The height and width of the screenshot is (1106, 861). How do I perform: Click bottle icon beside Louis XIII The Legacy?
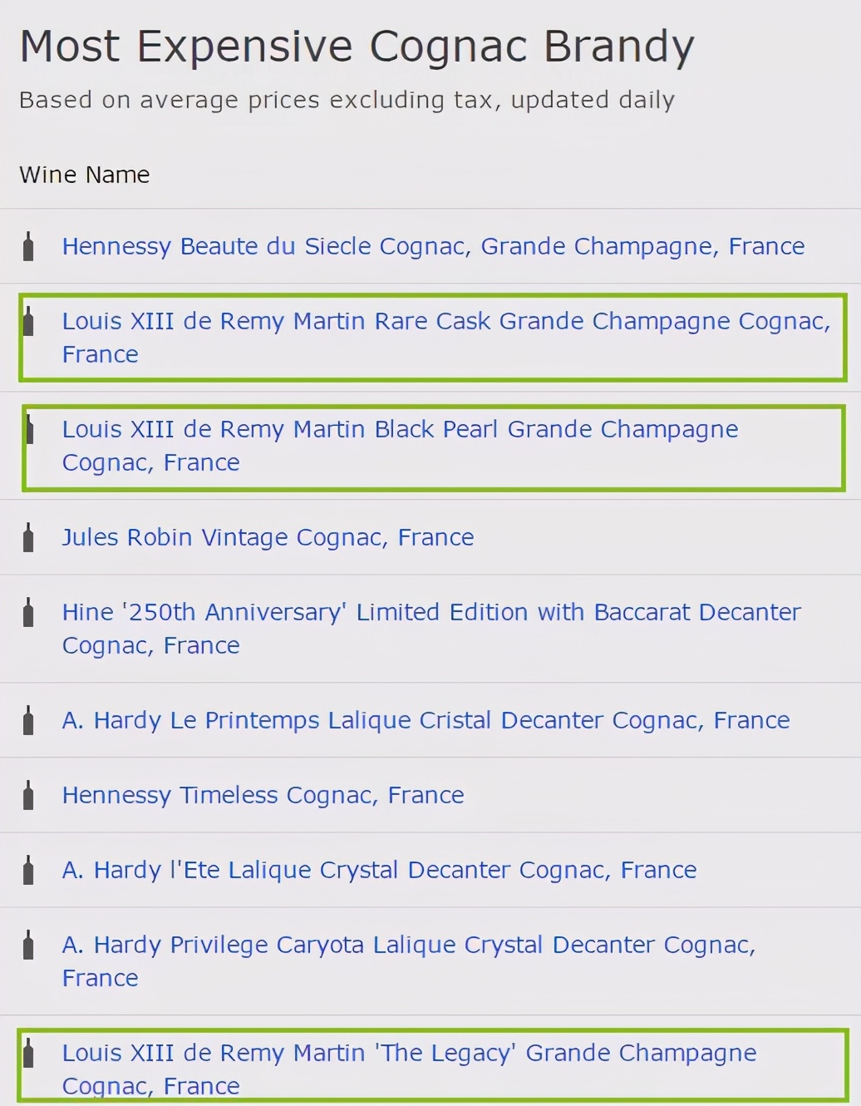click(x=28, y=1053)
